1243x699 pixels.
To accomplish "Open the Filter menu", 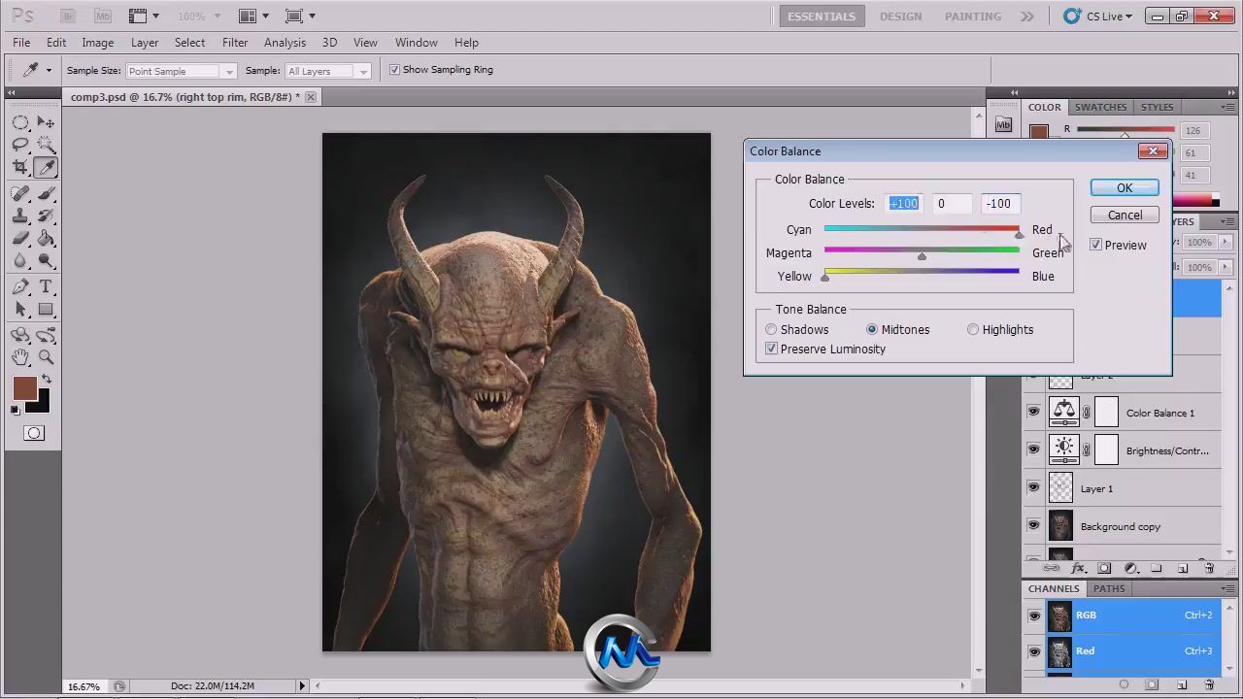I will pos(235,43).
